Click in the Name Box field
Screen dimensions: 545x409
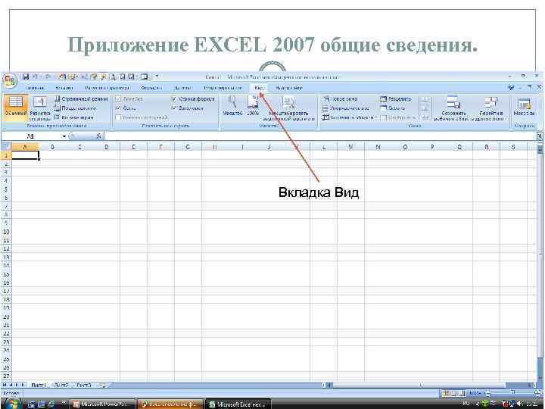31,136
